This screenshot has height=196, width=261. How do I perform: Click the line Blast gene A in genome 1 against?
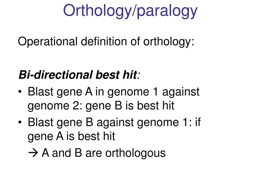click(x=113, y=92)
